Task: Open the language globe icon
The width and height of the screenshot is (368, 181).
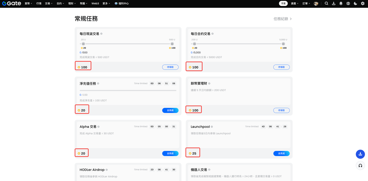Action: (348, 3)
